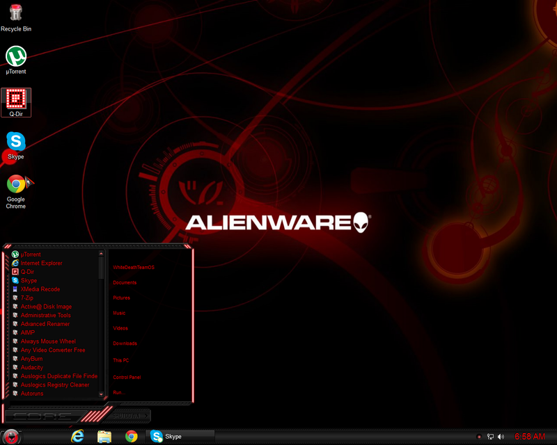Open Documents from the Start menu
The height and width of the screenshot is (445, 557).
pyautogui.click(x=125, y=282)
